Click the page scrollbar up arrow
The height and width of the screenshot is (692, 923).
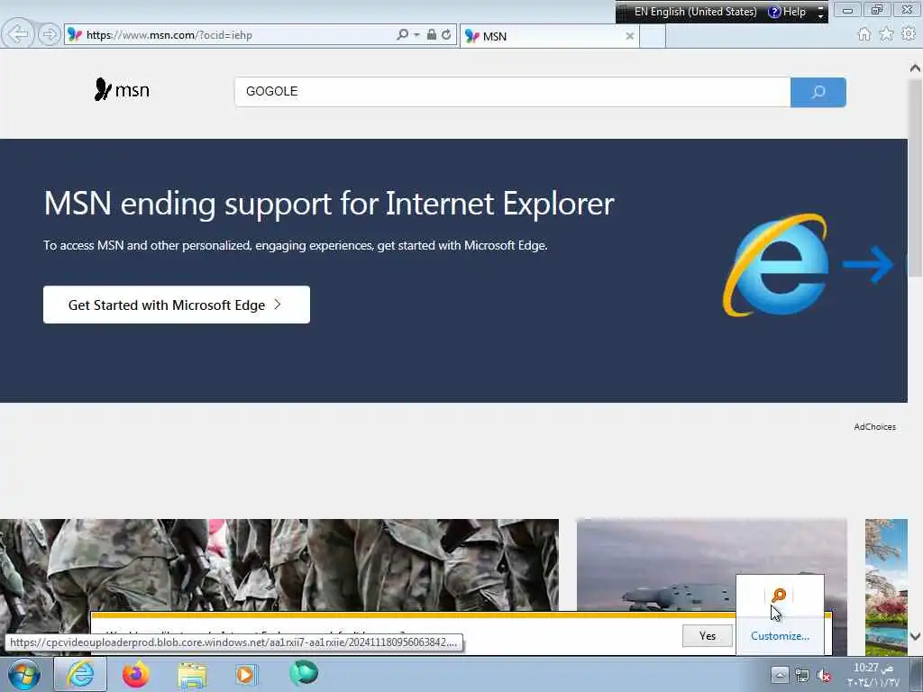[915, 68]
